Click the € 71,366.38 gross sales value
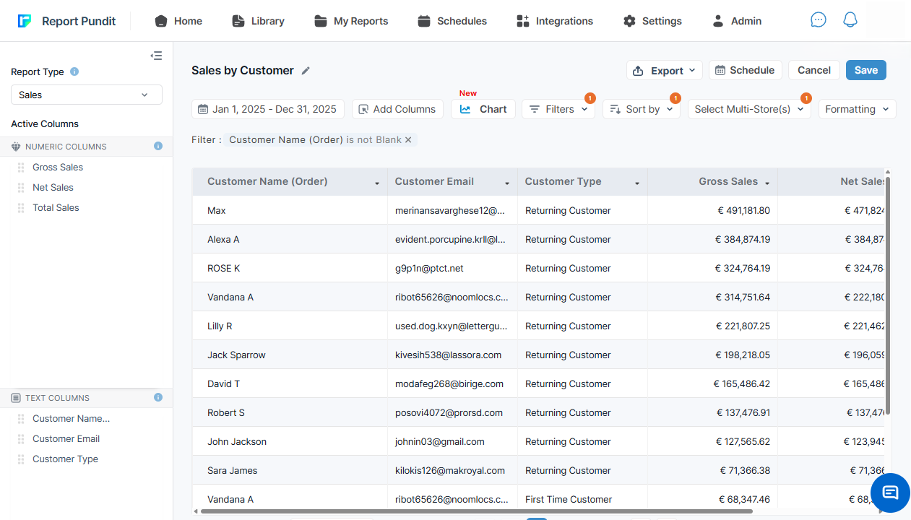This screenshot has height=520, width=911. coord(745,471)
